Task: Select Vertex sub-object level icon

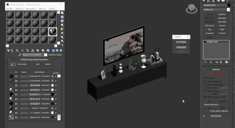Action: point(208,74)
